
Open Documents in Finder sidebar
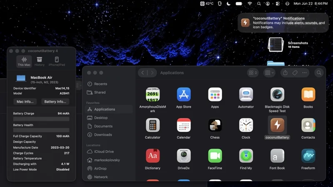pyautogui.click(x=109, y=126)
